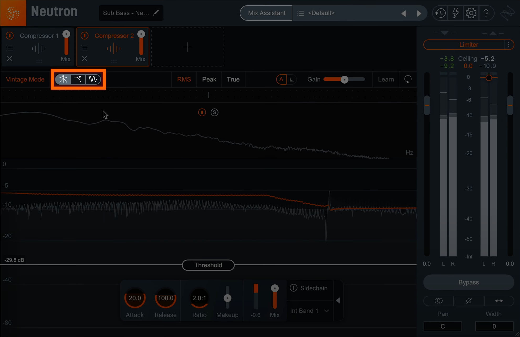Bypass the band with orange power icon
Image resolution: width=520 pixels, height=337 pixels.
click(x=202, y=112)
